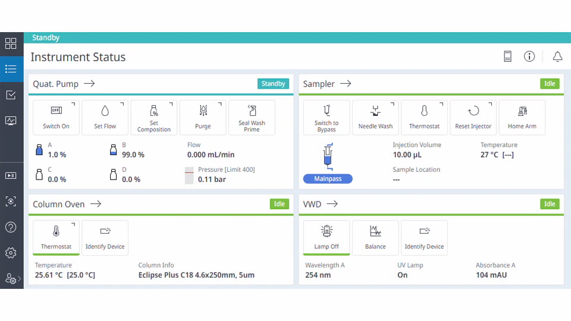This screenshot has width=571, height=321.
Task: Open Set Composition for the pump
Action: pos(153,118)
